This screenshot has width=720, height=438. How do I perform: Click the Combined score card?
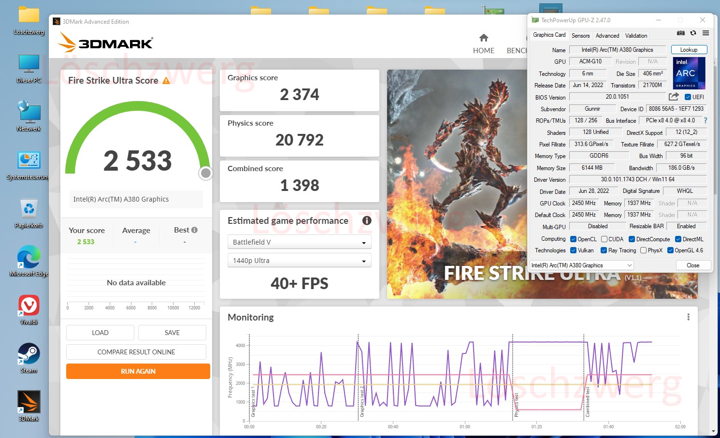(300, 181)
